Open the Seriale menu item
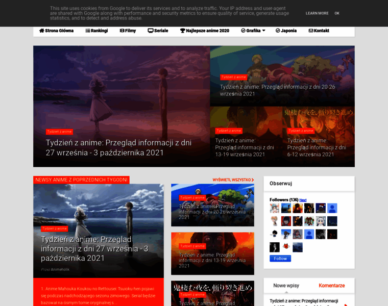This screenshot has height=306, width=388. (x=158, y=31)
